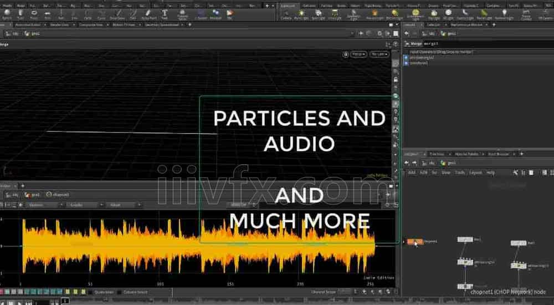Add a Volume Light from the shelf
The height and width of the screenshot is (305, 554).
click(374, 14)
